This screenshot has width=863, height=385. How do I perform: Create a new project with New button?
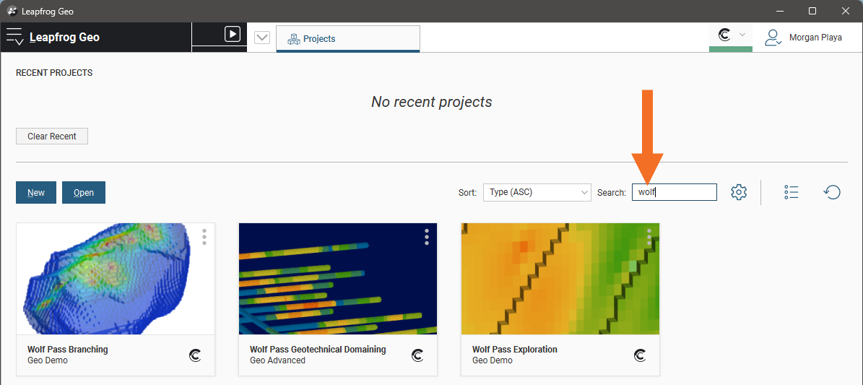point(36,192)
